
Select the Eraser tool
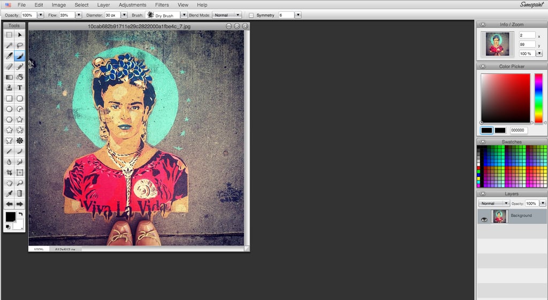point(9,66)
